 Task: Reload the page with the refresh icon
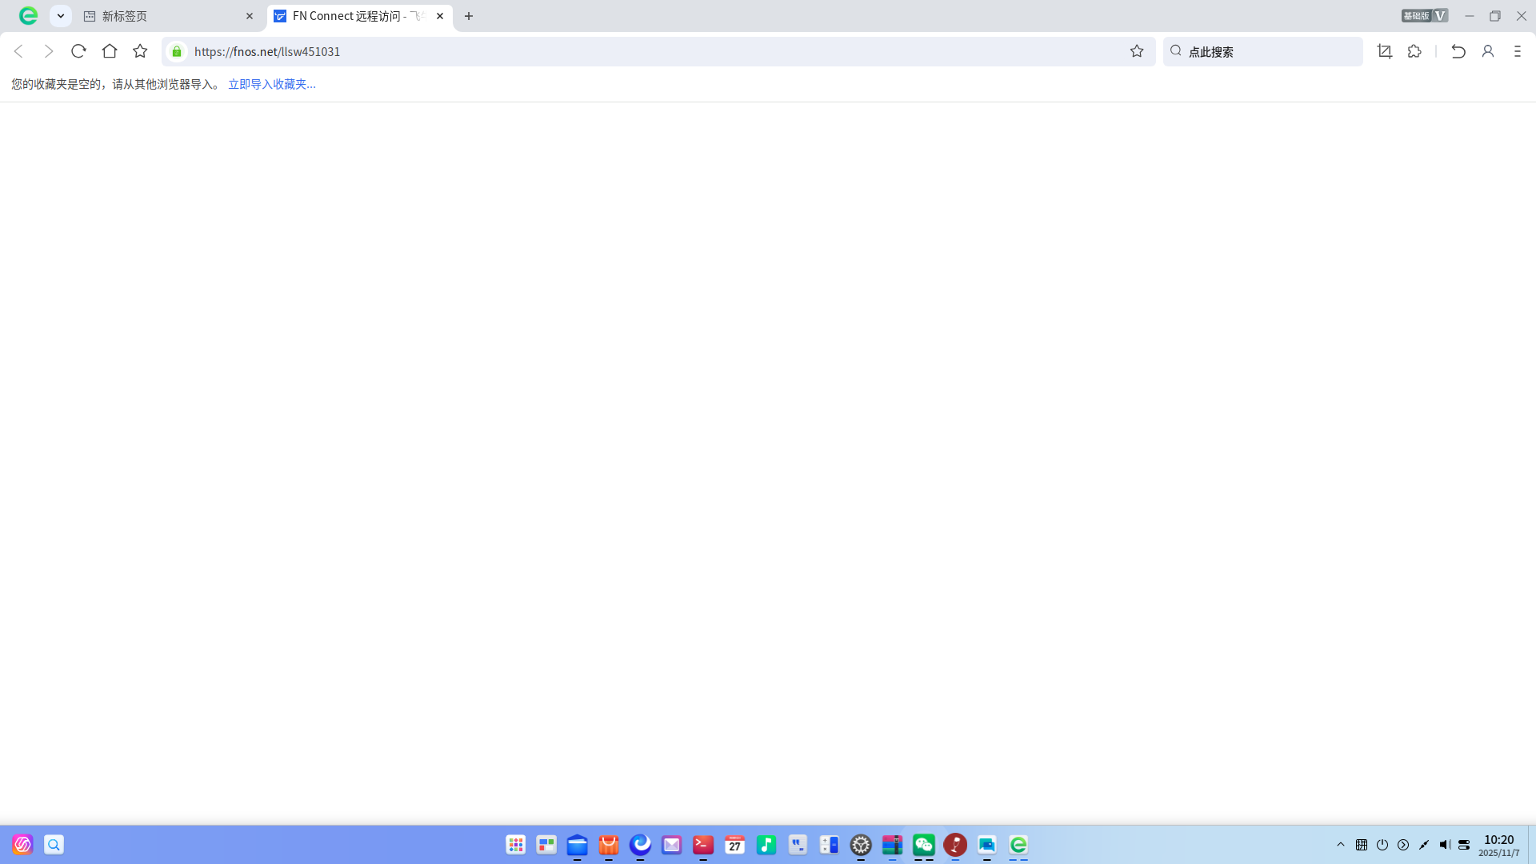tap(78, 51)
